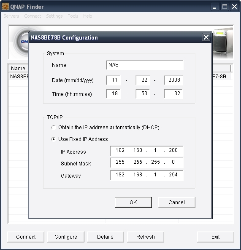241x250 pixels.
Task: Open the Servers menu
Action: [11, 16]
